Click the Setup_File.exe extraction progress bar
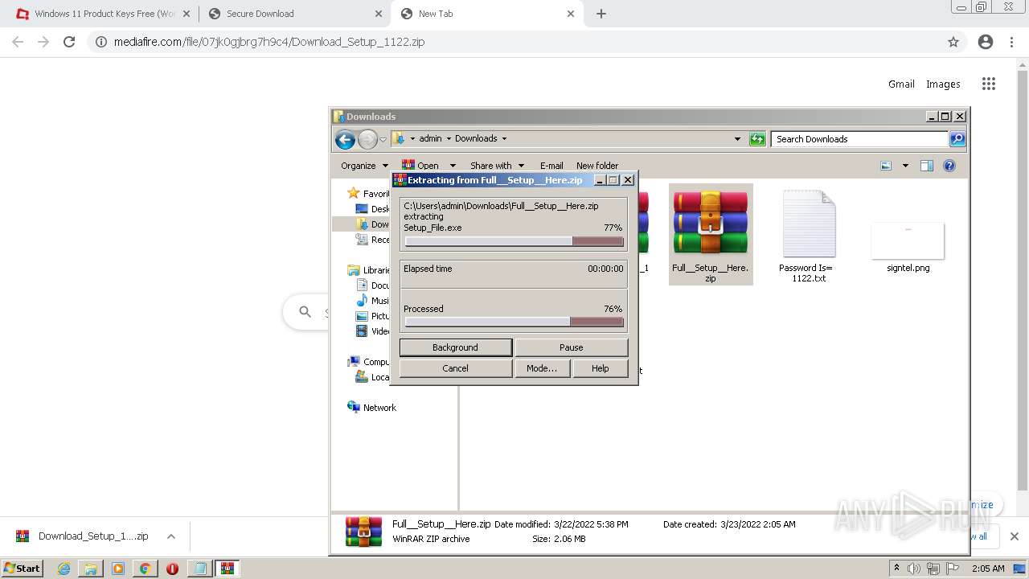The width and height of the screenshot is (1029, 579). (514, 241)
